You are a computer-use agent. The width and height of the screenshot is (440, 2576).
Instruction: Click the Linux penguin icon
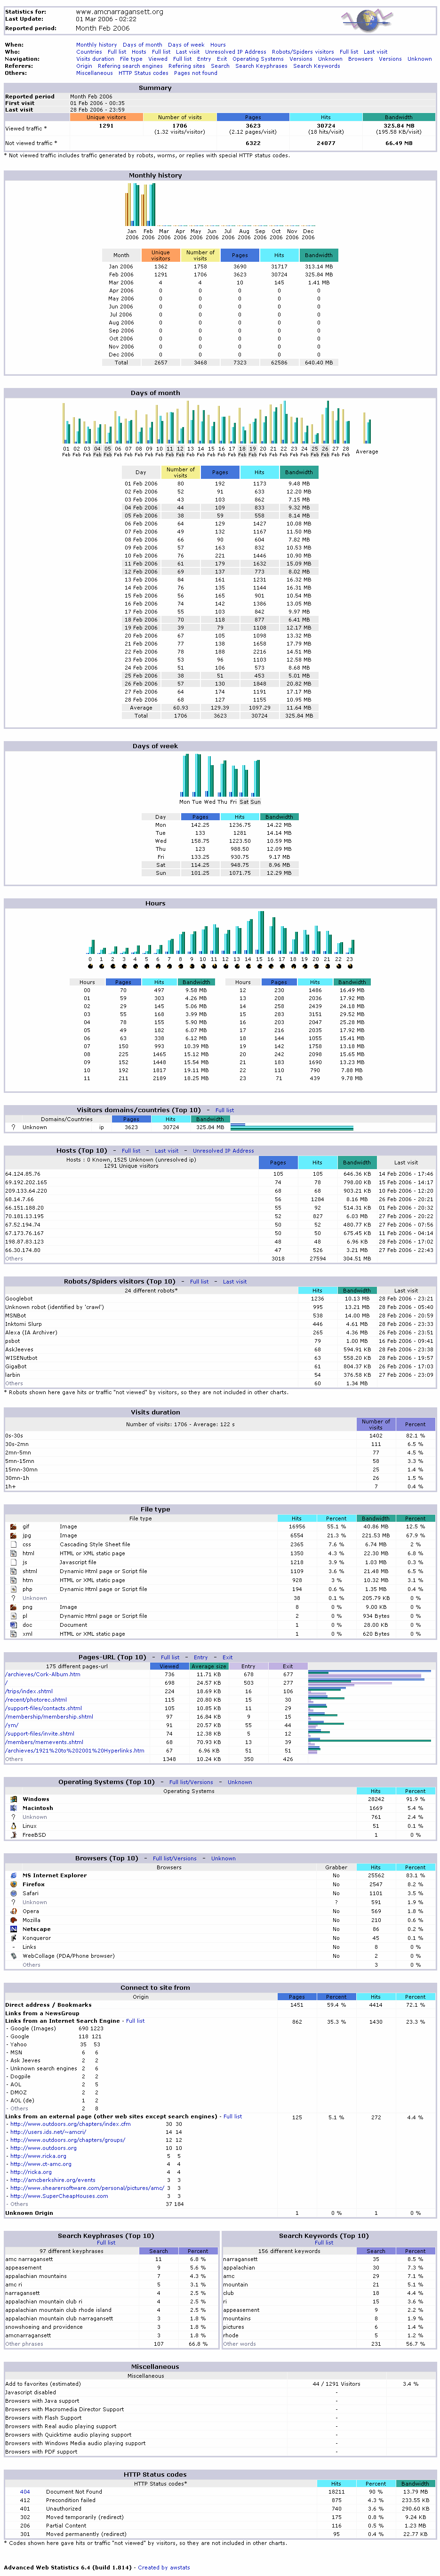[x=13, y=1826]
